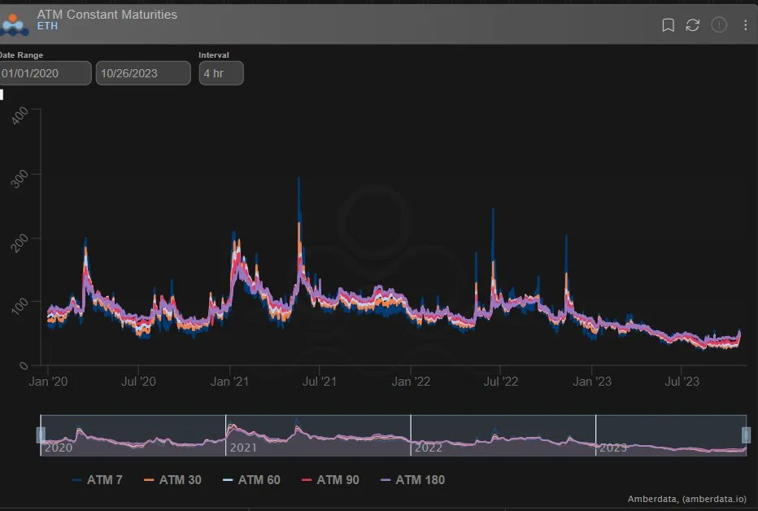Click the Jan '23 x-axis label
Viewport: 758px width, 511px height.
592,382
